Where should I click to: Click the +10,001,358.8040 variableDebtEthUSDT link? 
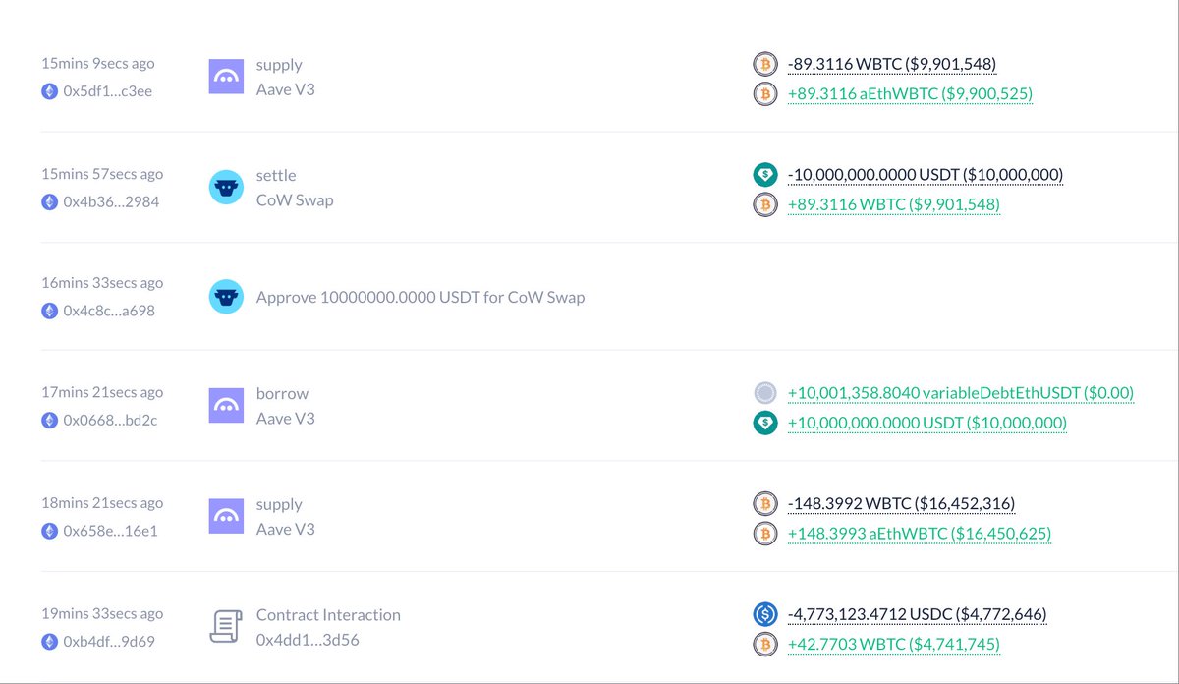[x=960, y=393]
